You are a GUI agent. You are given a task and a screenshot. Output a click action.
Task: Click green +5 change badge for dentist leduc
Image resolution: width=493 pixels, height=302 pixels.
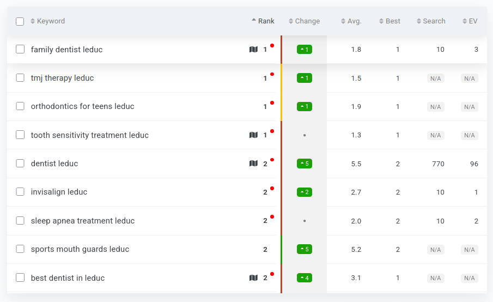click(305, 164)
